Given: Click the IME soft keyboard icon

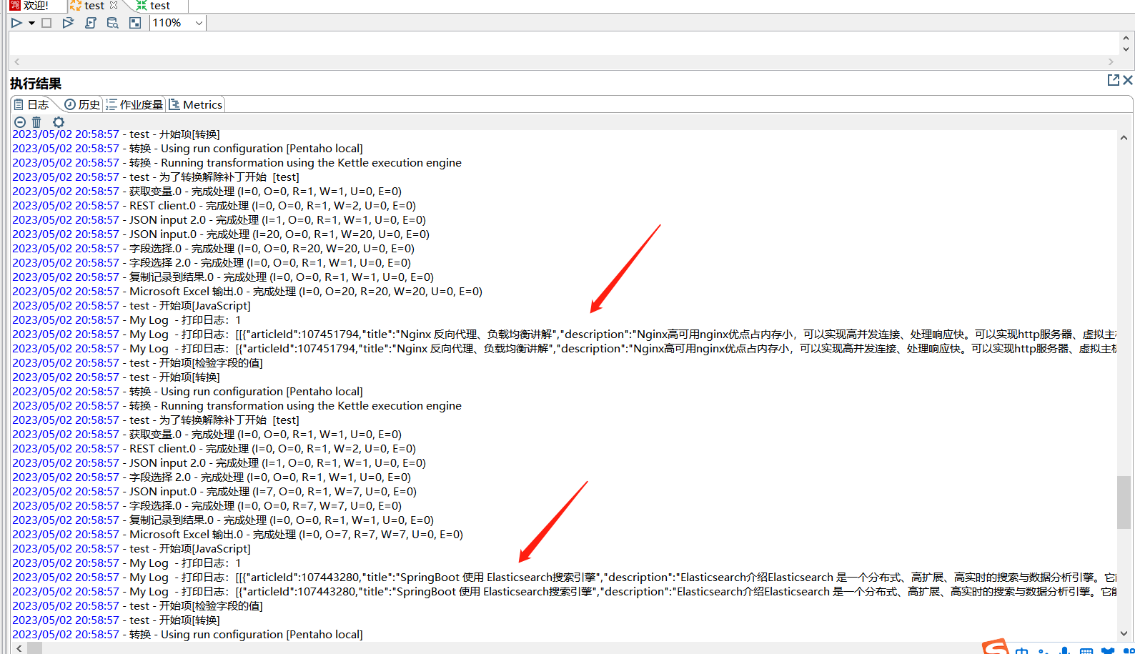Looking at the screenshot, I should tap(1086, 650).
